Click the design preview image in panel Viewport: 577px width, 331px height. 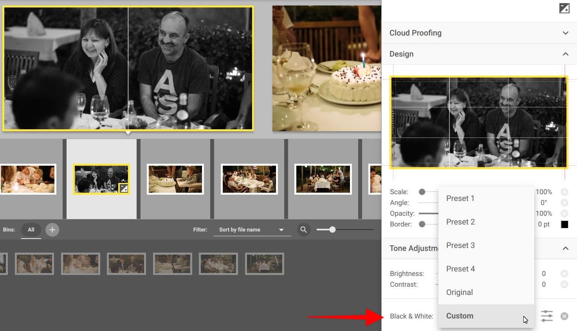point(479,123)
